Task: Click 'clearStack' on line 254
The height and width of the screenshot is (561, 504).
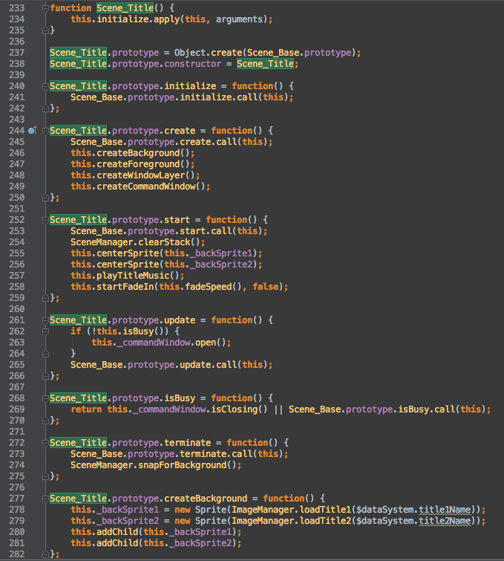Action: click(x=164, y=242)
